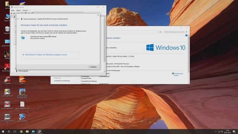Viewport: 238px width, 134px height.
Task: Open the Admin folder desktop icon
Action: point(7,5)
